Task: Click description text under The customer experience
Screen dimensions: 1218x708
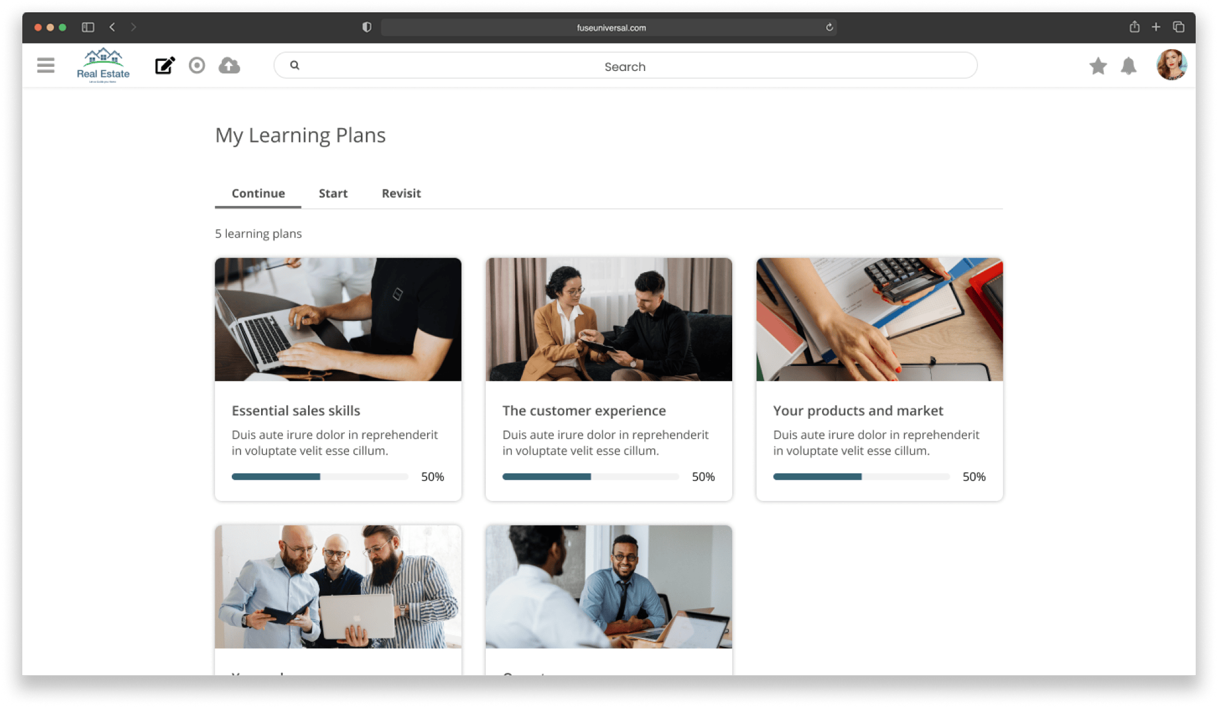Action: 605,443
